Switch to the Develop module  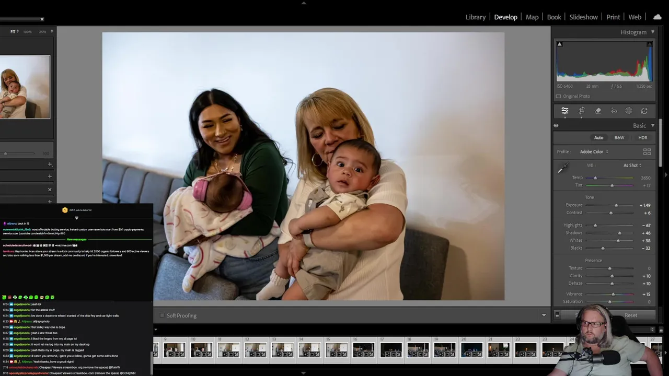pyautogui.click(x=506, y=17)
